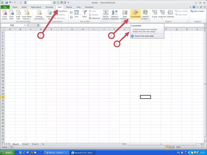Image resolution: width=207 pixels, height=155 pixels.
Task: Open From Other Sources menu
Action: (x=27, y=15)
